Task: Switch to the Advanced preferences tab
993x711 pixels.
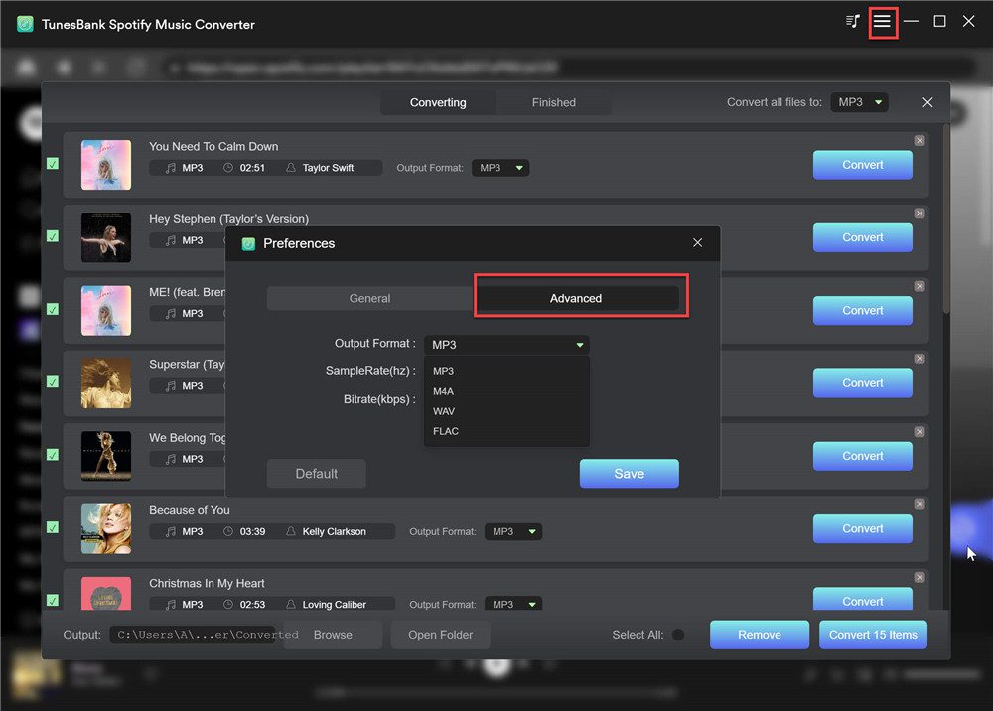Action: tap(576, 298)
